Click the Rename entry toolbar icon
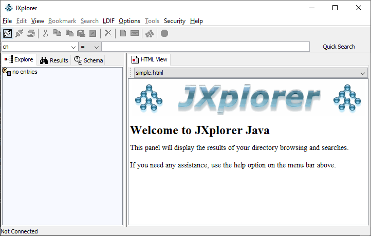The height and width of the screenshot is (236, 371). pos(135,33)
